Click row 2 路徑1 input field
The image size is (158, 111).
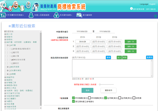coord(83,46)
